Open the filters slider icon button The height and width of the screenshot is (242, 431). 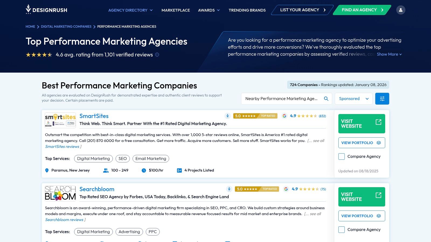click(x=382, y=99)
